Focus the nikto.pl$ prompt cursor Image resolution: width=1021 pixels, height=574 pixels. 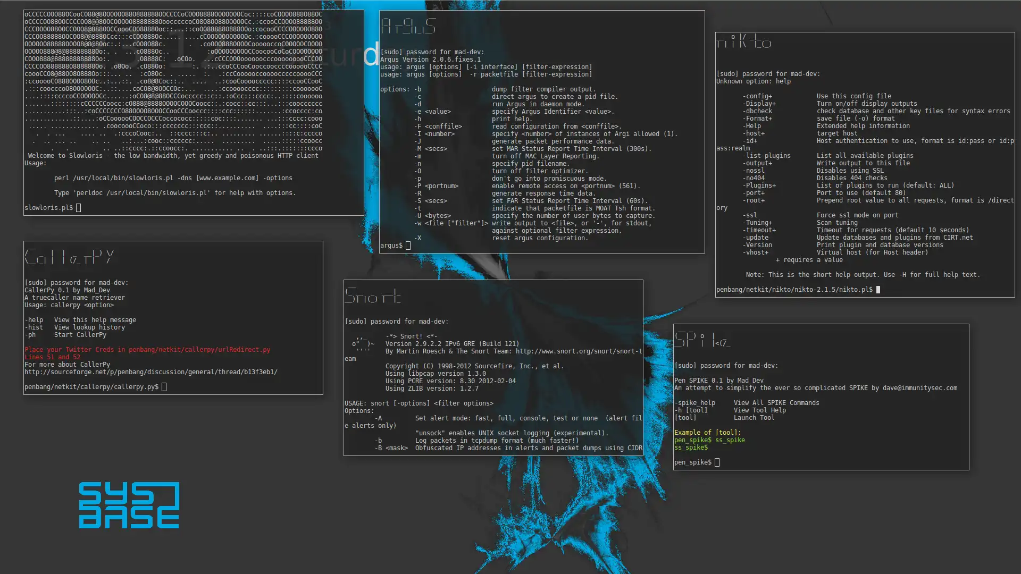878,290
